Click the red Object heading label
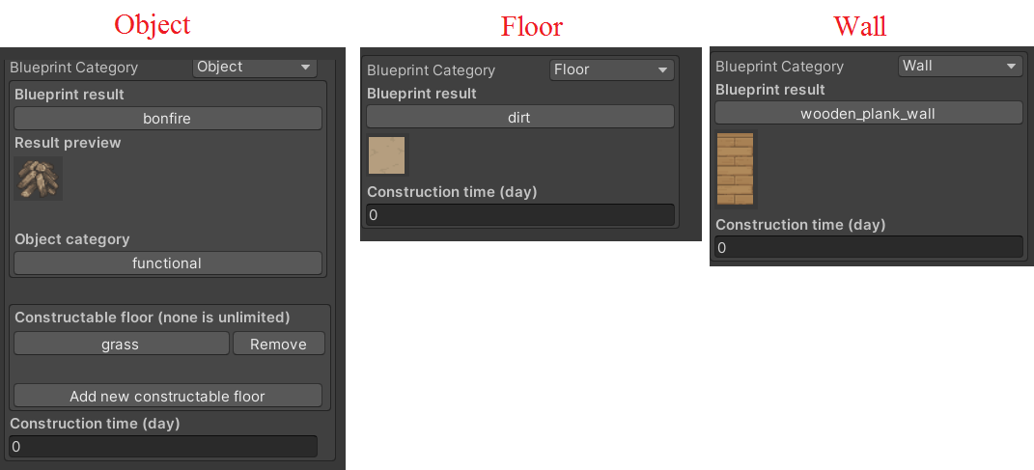This screenshot has width=1034, height=470. tap(153, 24)
